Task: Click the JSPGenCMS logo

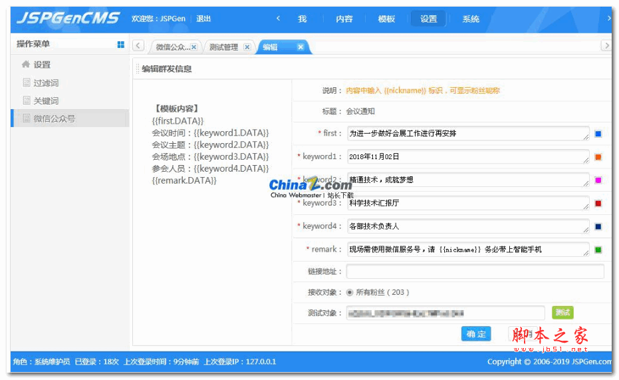Action: [68, 18]
